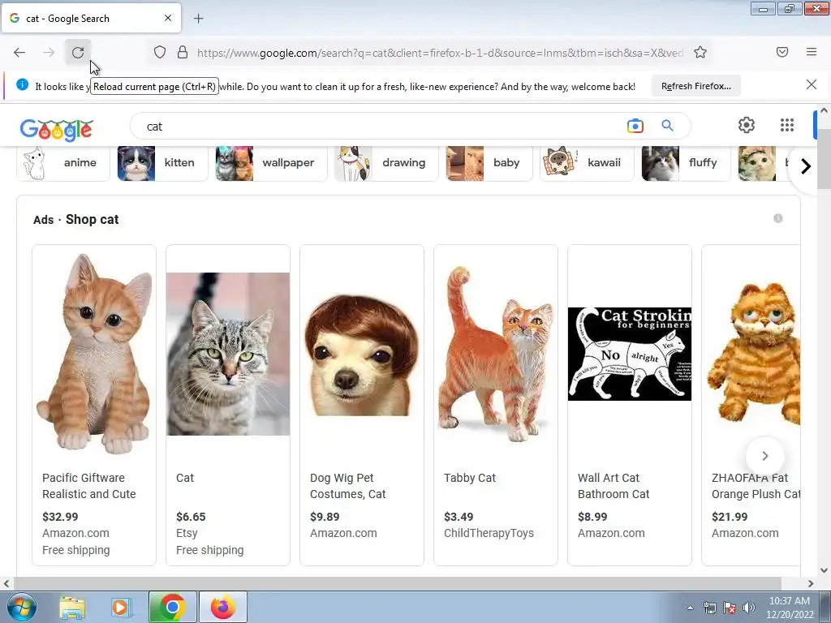
Task: Open the Google holiday logo home link
Action: (57, 129)
